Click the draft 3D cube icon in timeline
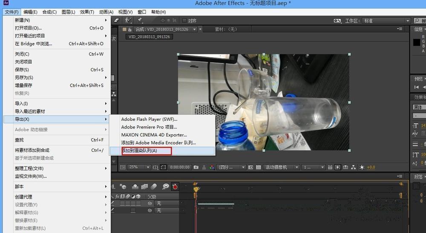This screenshot has width=426, height=233. 123,186
